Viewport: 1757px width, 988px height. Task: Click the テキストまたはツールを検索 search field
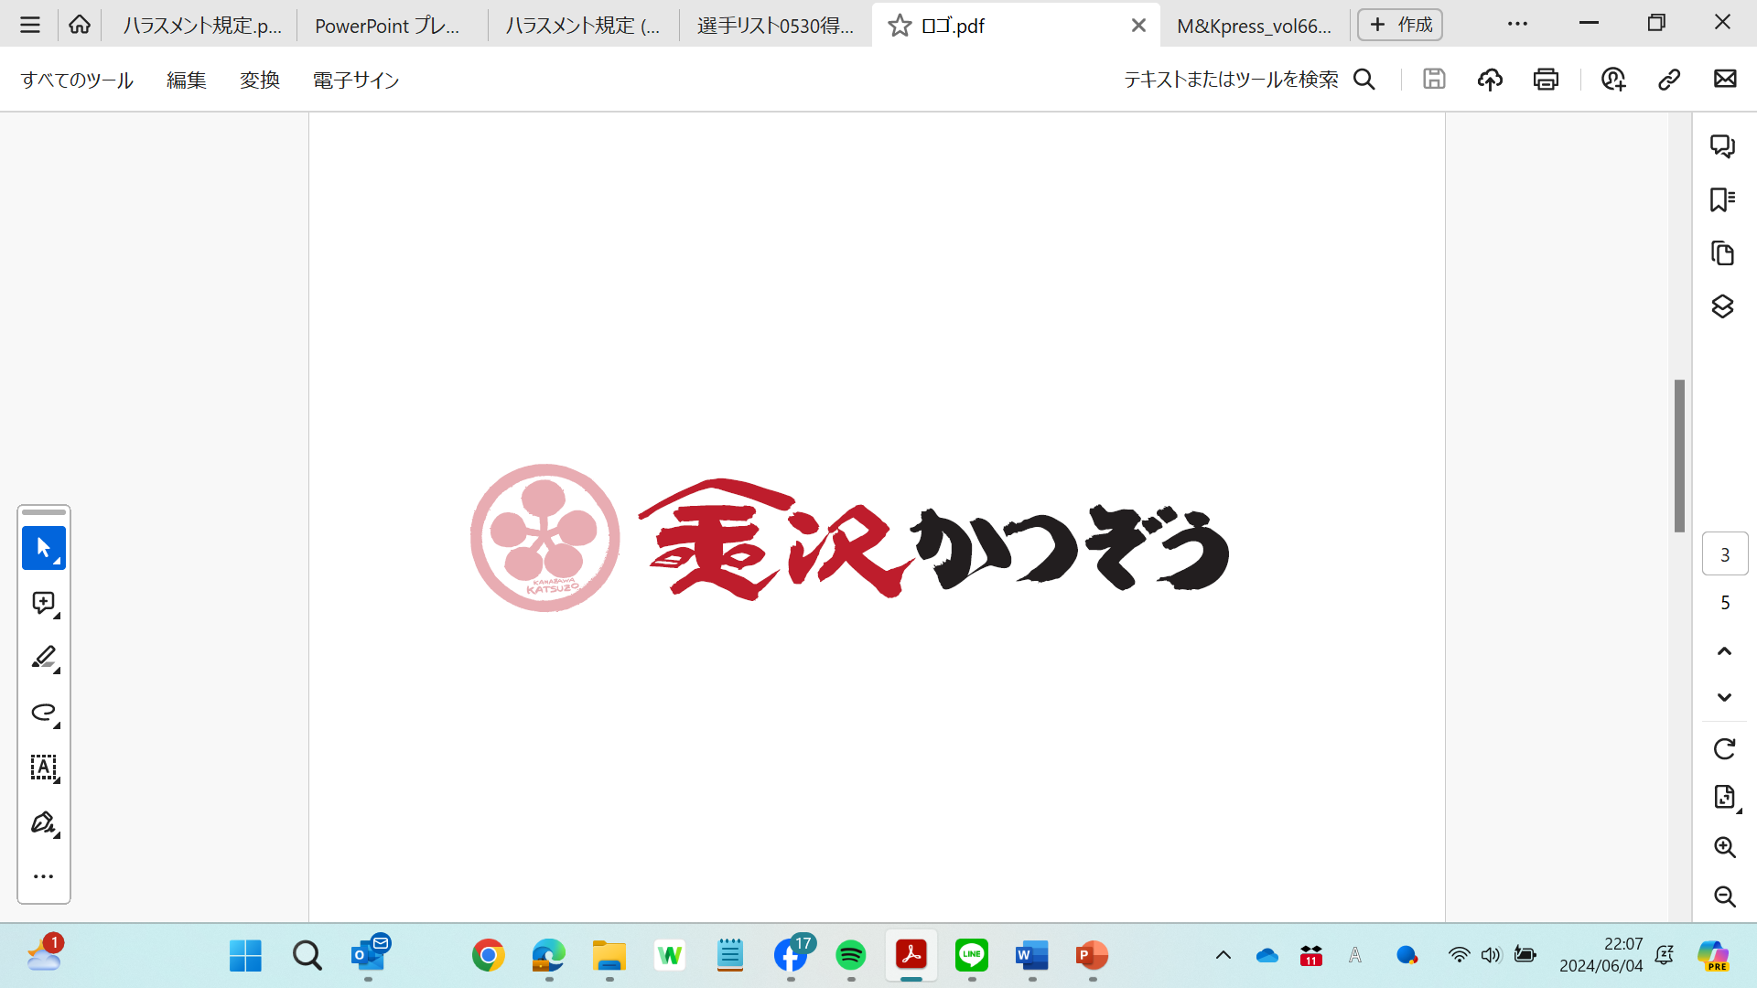[x=1249, y=80]
